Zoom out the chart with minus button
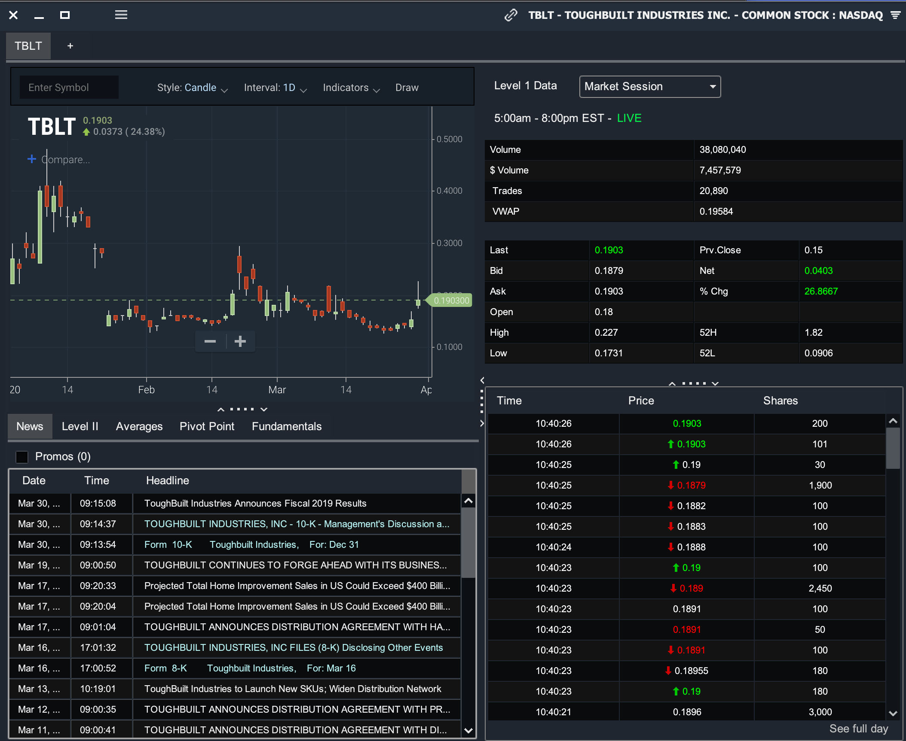The width and height of the screenshot is (906, 741). 210,342
